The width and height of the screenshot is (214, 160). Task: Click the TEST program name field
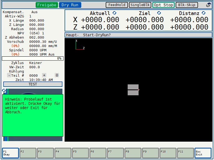33,84
